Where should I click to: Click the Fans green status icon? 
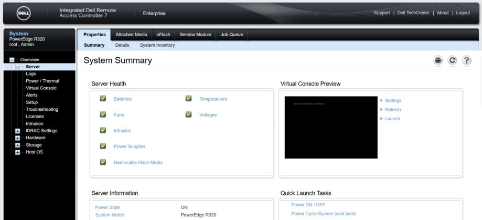(103, 114)
